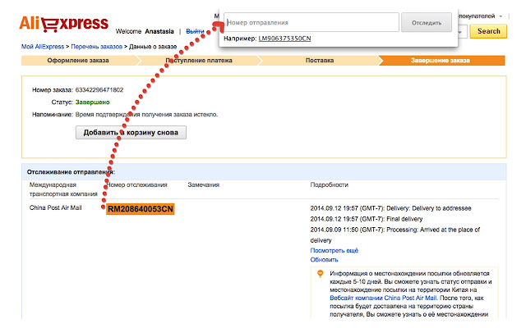The height and width of the screenshot is (328, 526).
Task: Click highlighted tracking number RM208640053CN
Action: pos(141,209)
